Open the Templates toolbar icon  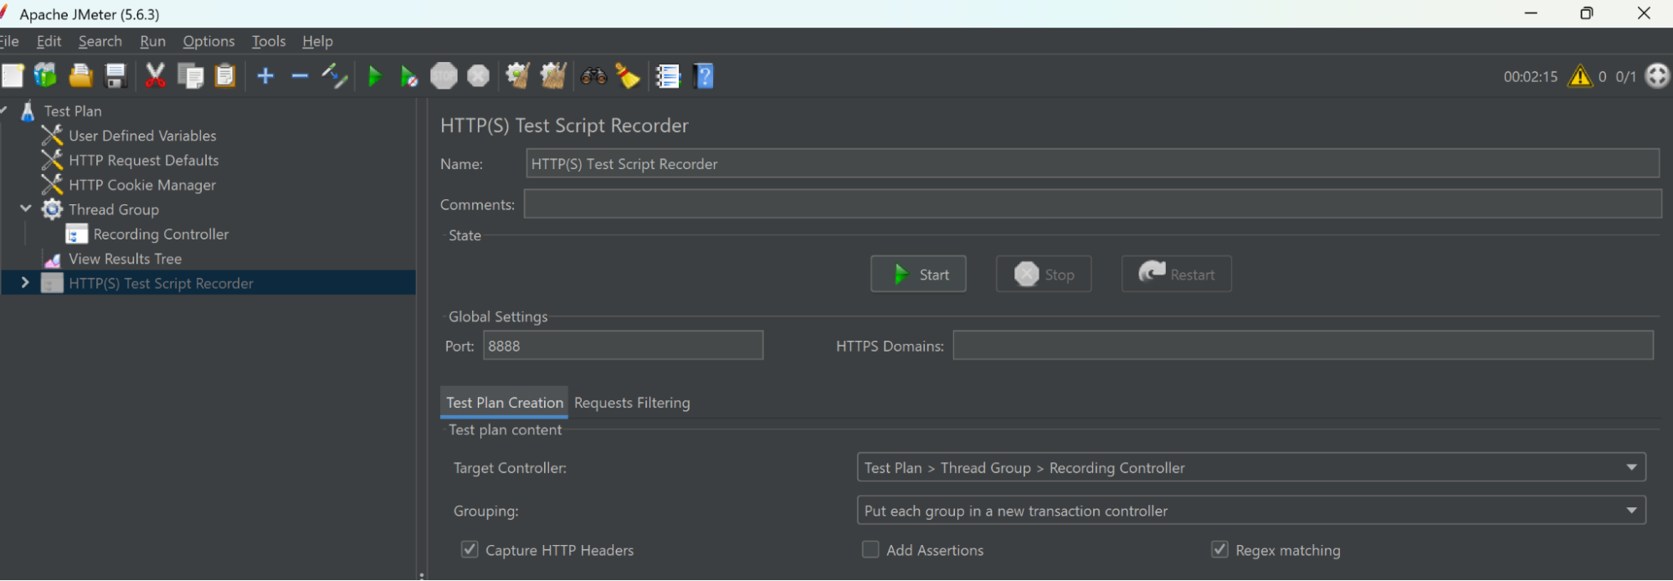point(45,76)
